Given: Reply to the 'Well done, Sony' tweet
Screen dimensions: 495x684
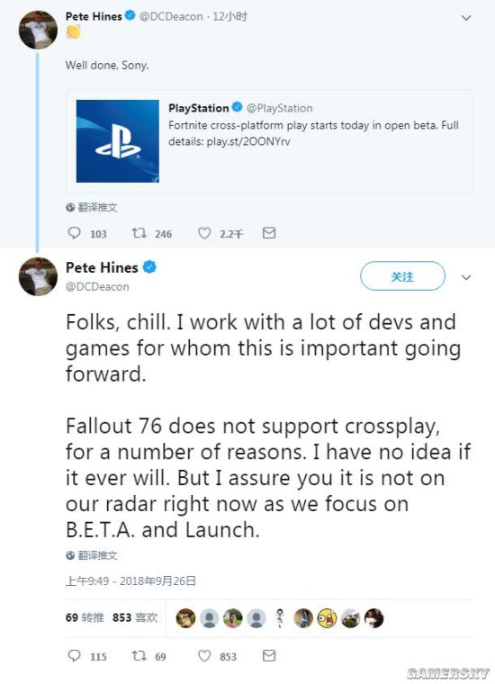Looking at the screenshot, I should [75, 233].
